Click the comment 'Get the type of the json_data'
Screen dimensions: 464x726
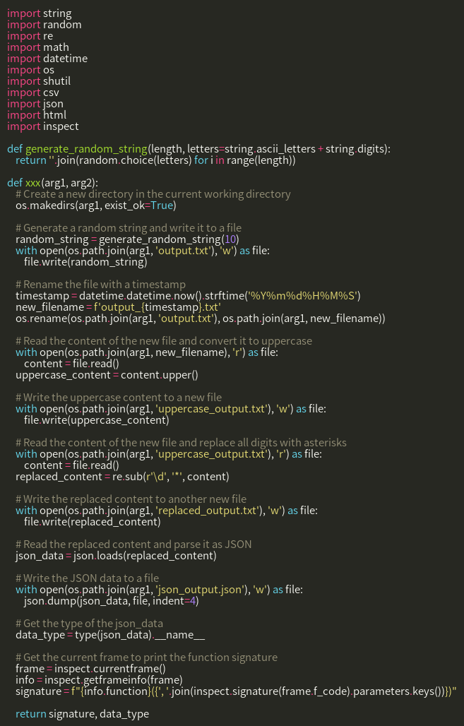pyautogui.click(x=89, y=623)
